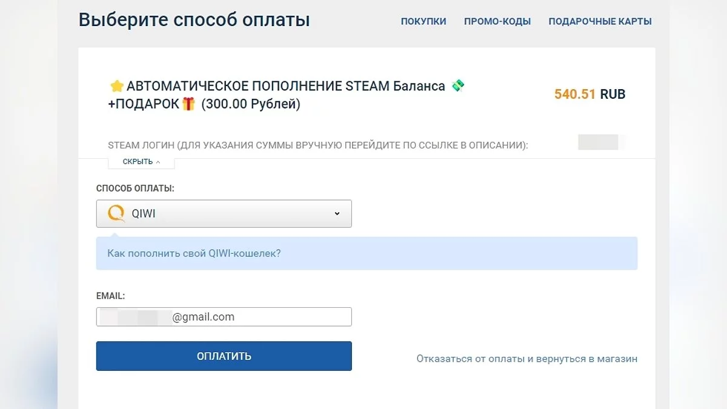The height and width of the screenshot is (409, 727).
Task: Click the Выберите способ оплаты heading
Action: 194,20
